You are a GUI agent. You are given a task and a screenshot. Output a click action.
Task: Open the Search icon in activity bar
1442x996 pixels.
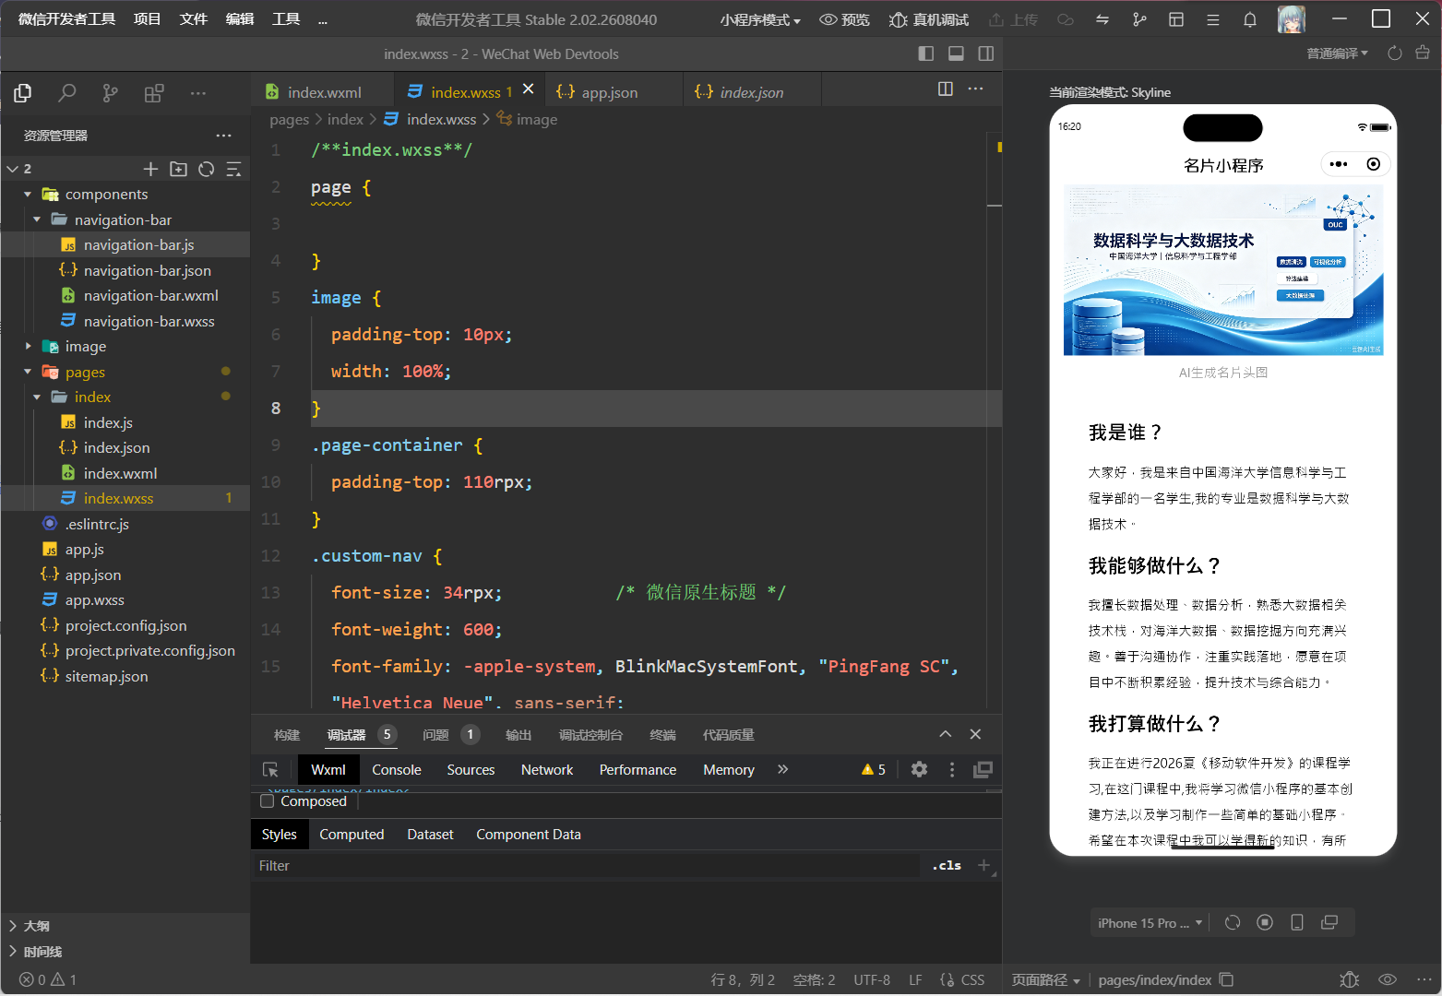click(x=66, y=93)
